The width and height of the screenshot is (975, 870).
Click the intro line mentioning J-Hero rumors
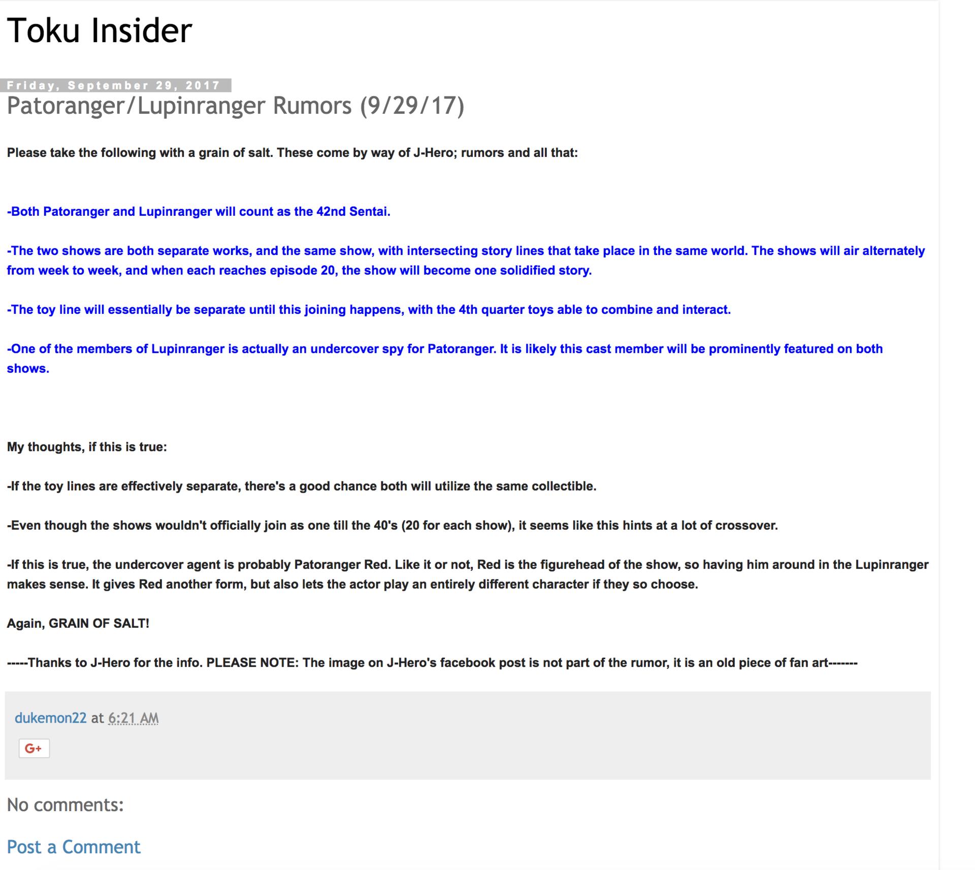pos(292,153)
